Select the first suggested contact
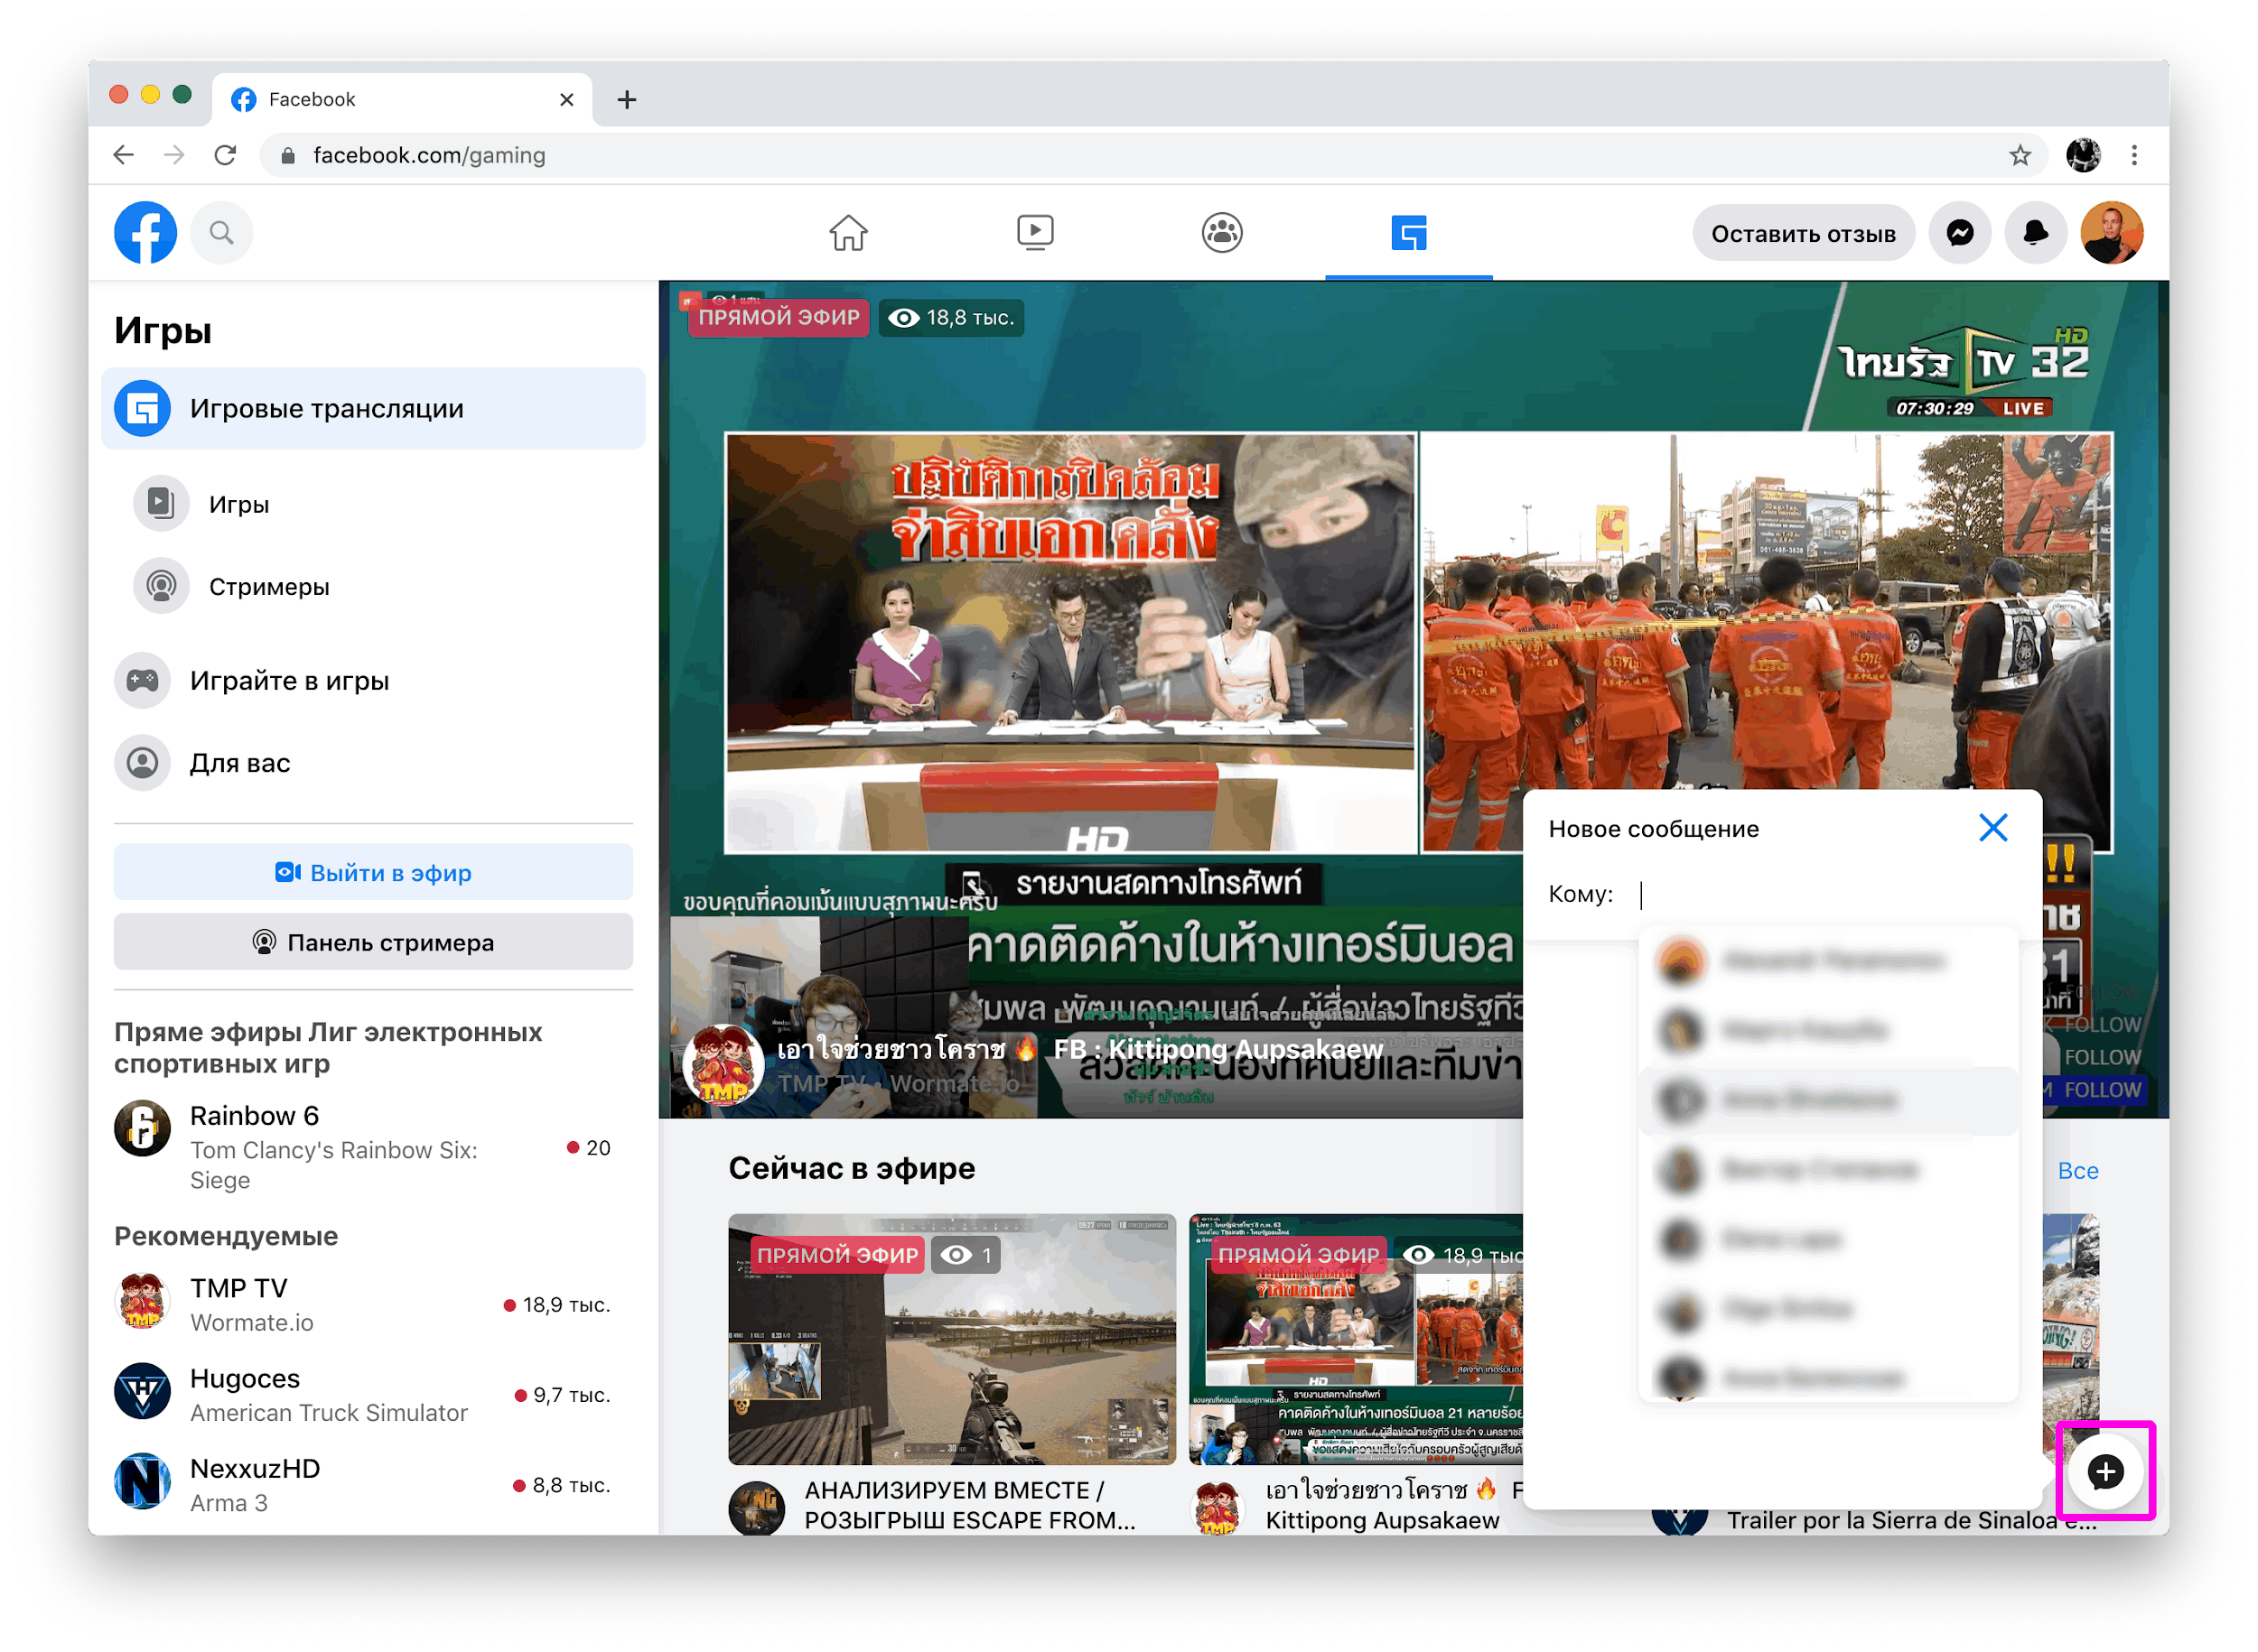The height and width of the screenshot is (1652, 2258). pyautogui.click(x=1827, y=961)
